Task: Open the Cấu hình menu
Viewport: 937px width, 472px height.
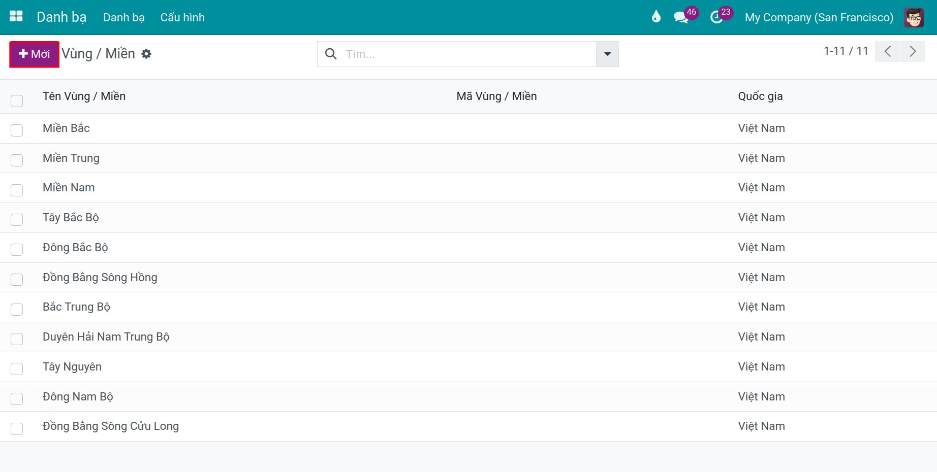Action: tap(182, 17)
